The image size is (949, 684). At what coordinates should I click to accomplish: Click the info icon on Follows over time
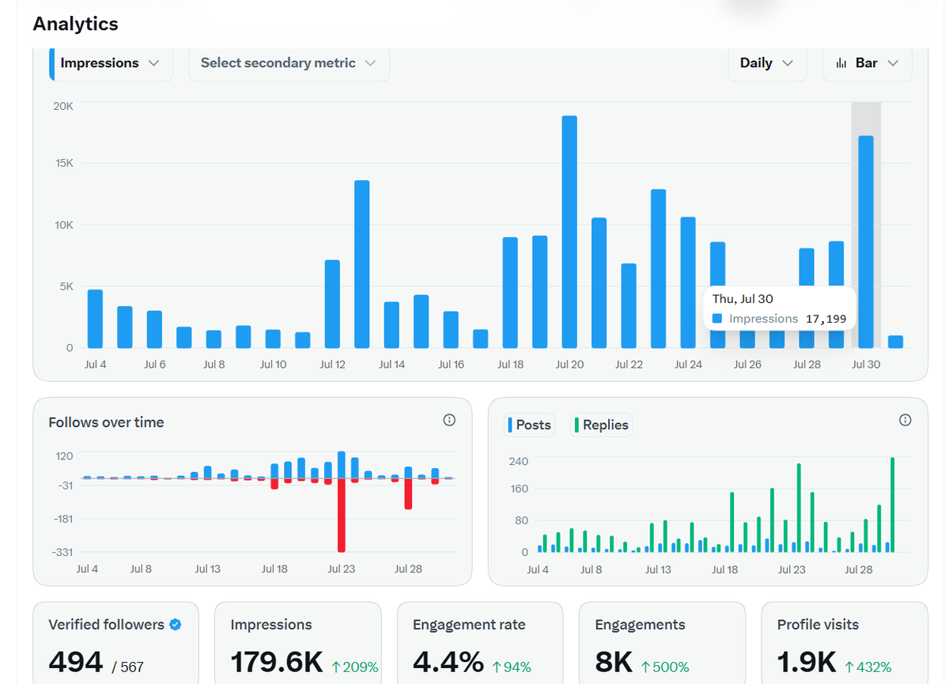449,420
